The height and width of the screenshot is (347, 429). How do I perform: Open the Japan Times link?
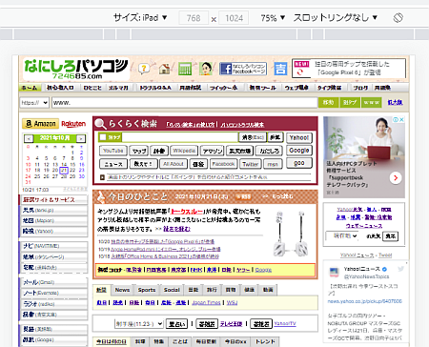pyautogui.click(x=206, y=302)
